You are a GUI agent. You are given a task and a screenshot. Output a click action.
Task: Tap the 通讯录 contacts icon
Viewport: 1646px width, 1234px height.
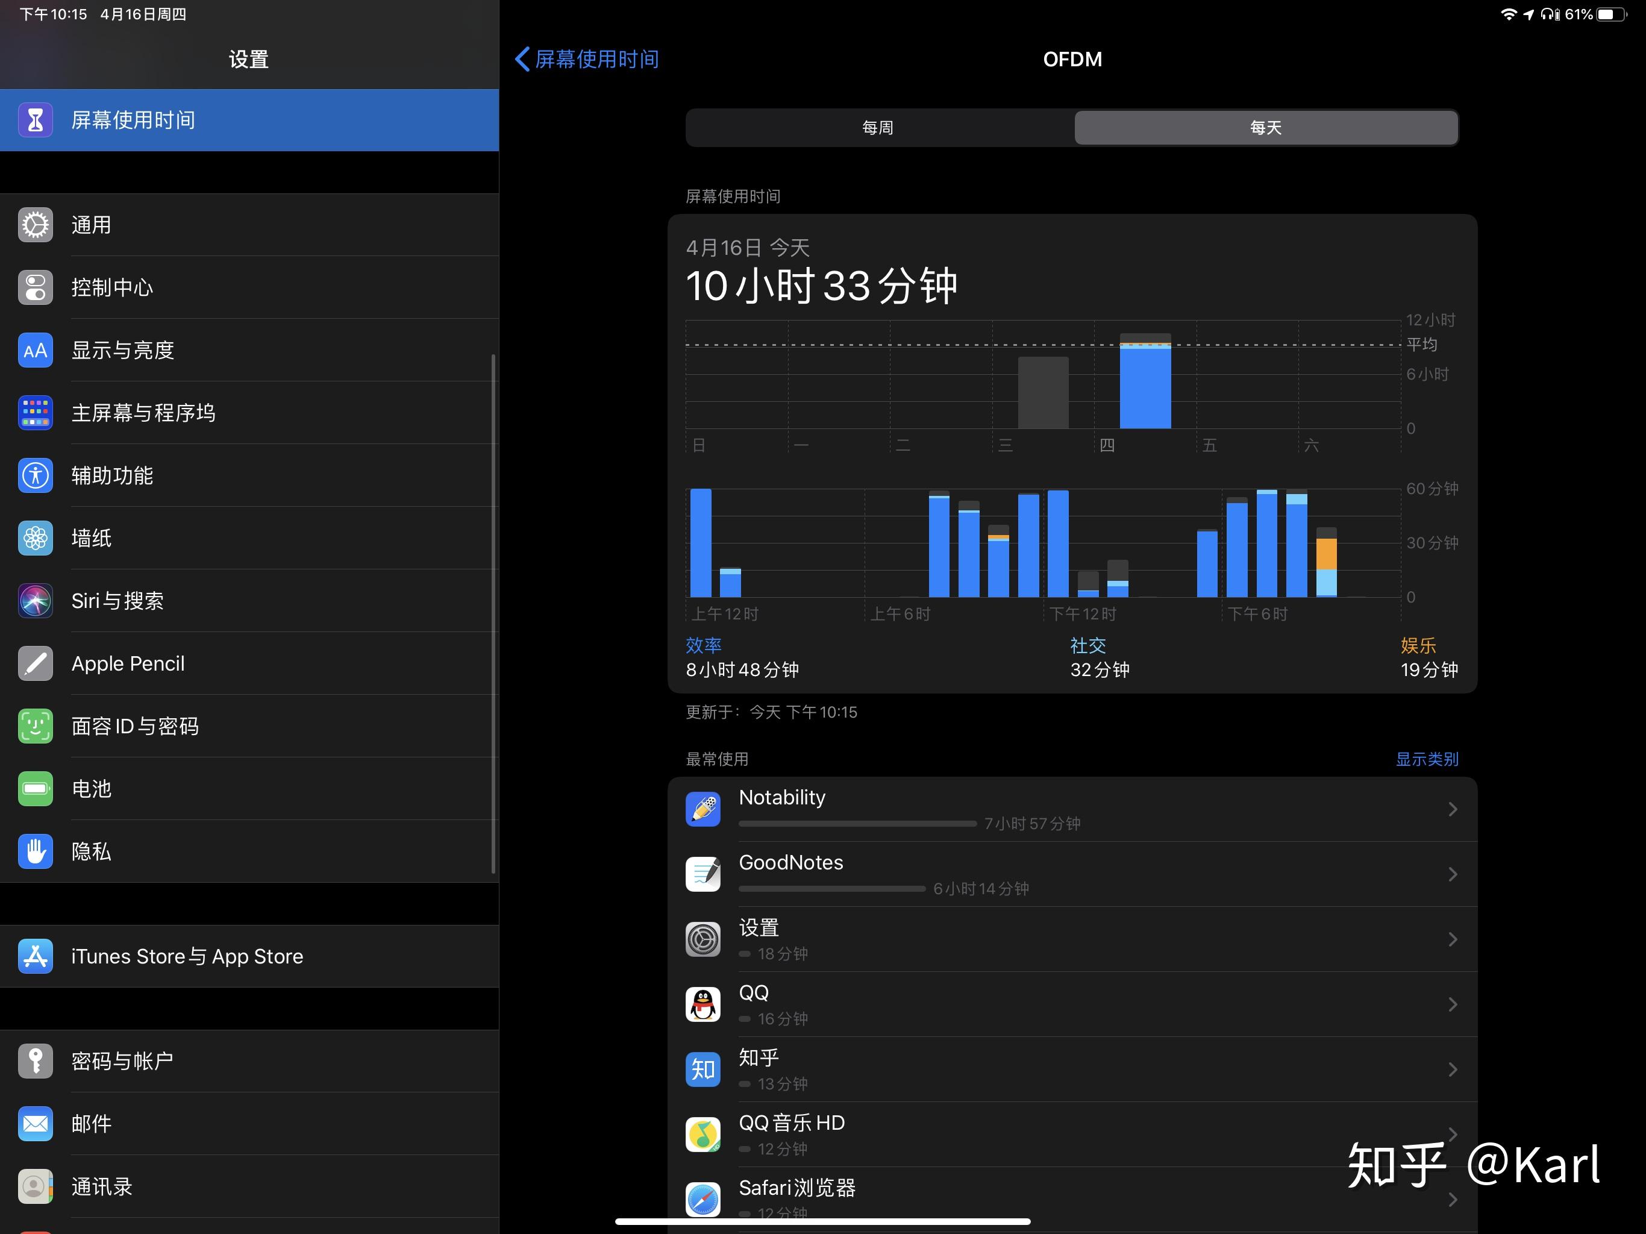click(x=35, y=1186)
